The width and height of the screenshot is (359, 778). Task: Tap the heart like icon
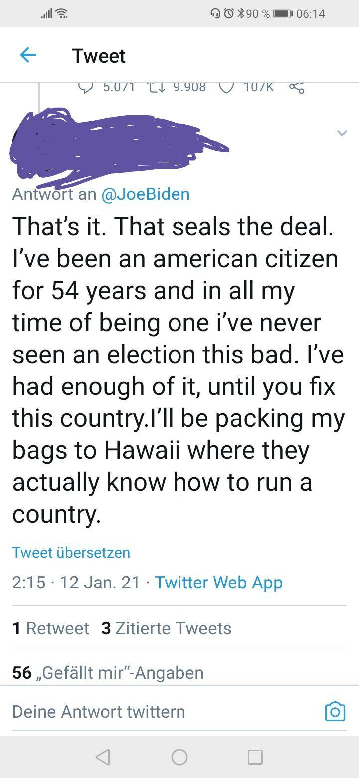tap(226, 88)
